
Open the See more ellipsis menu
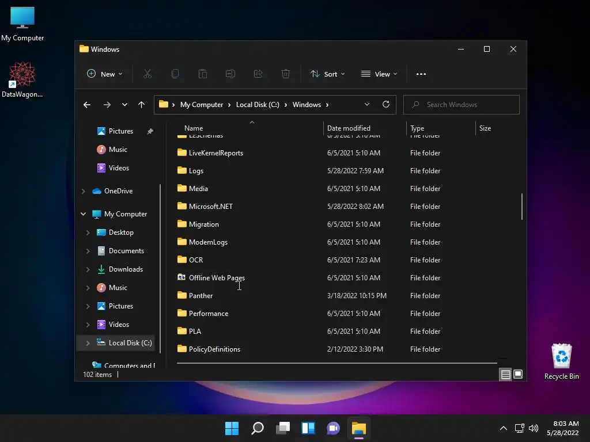tap(421, 74)
